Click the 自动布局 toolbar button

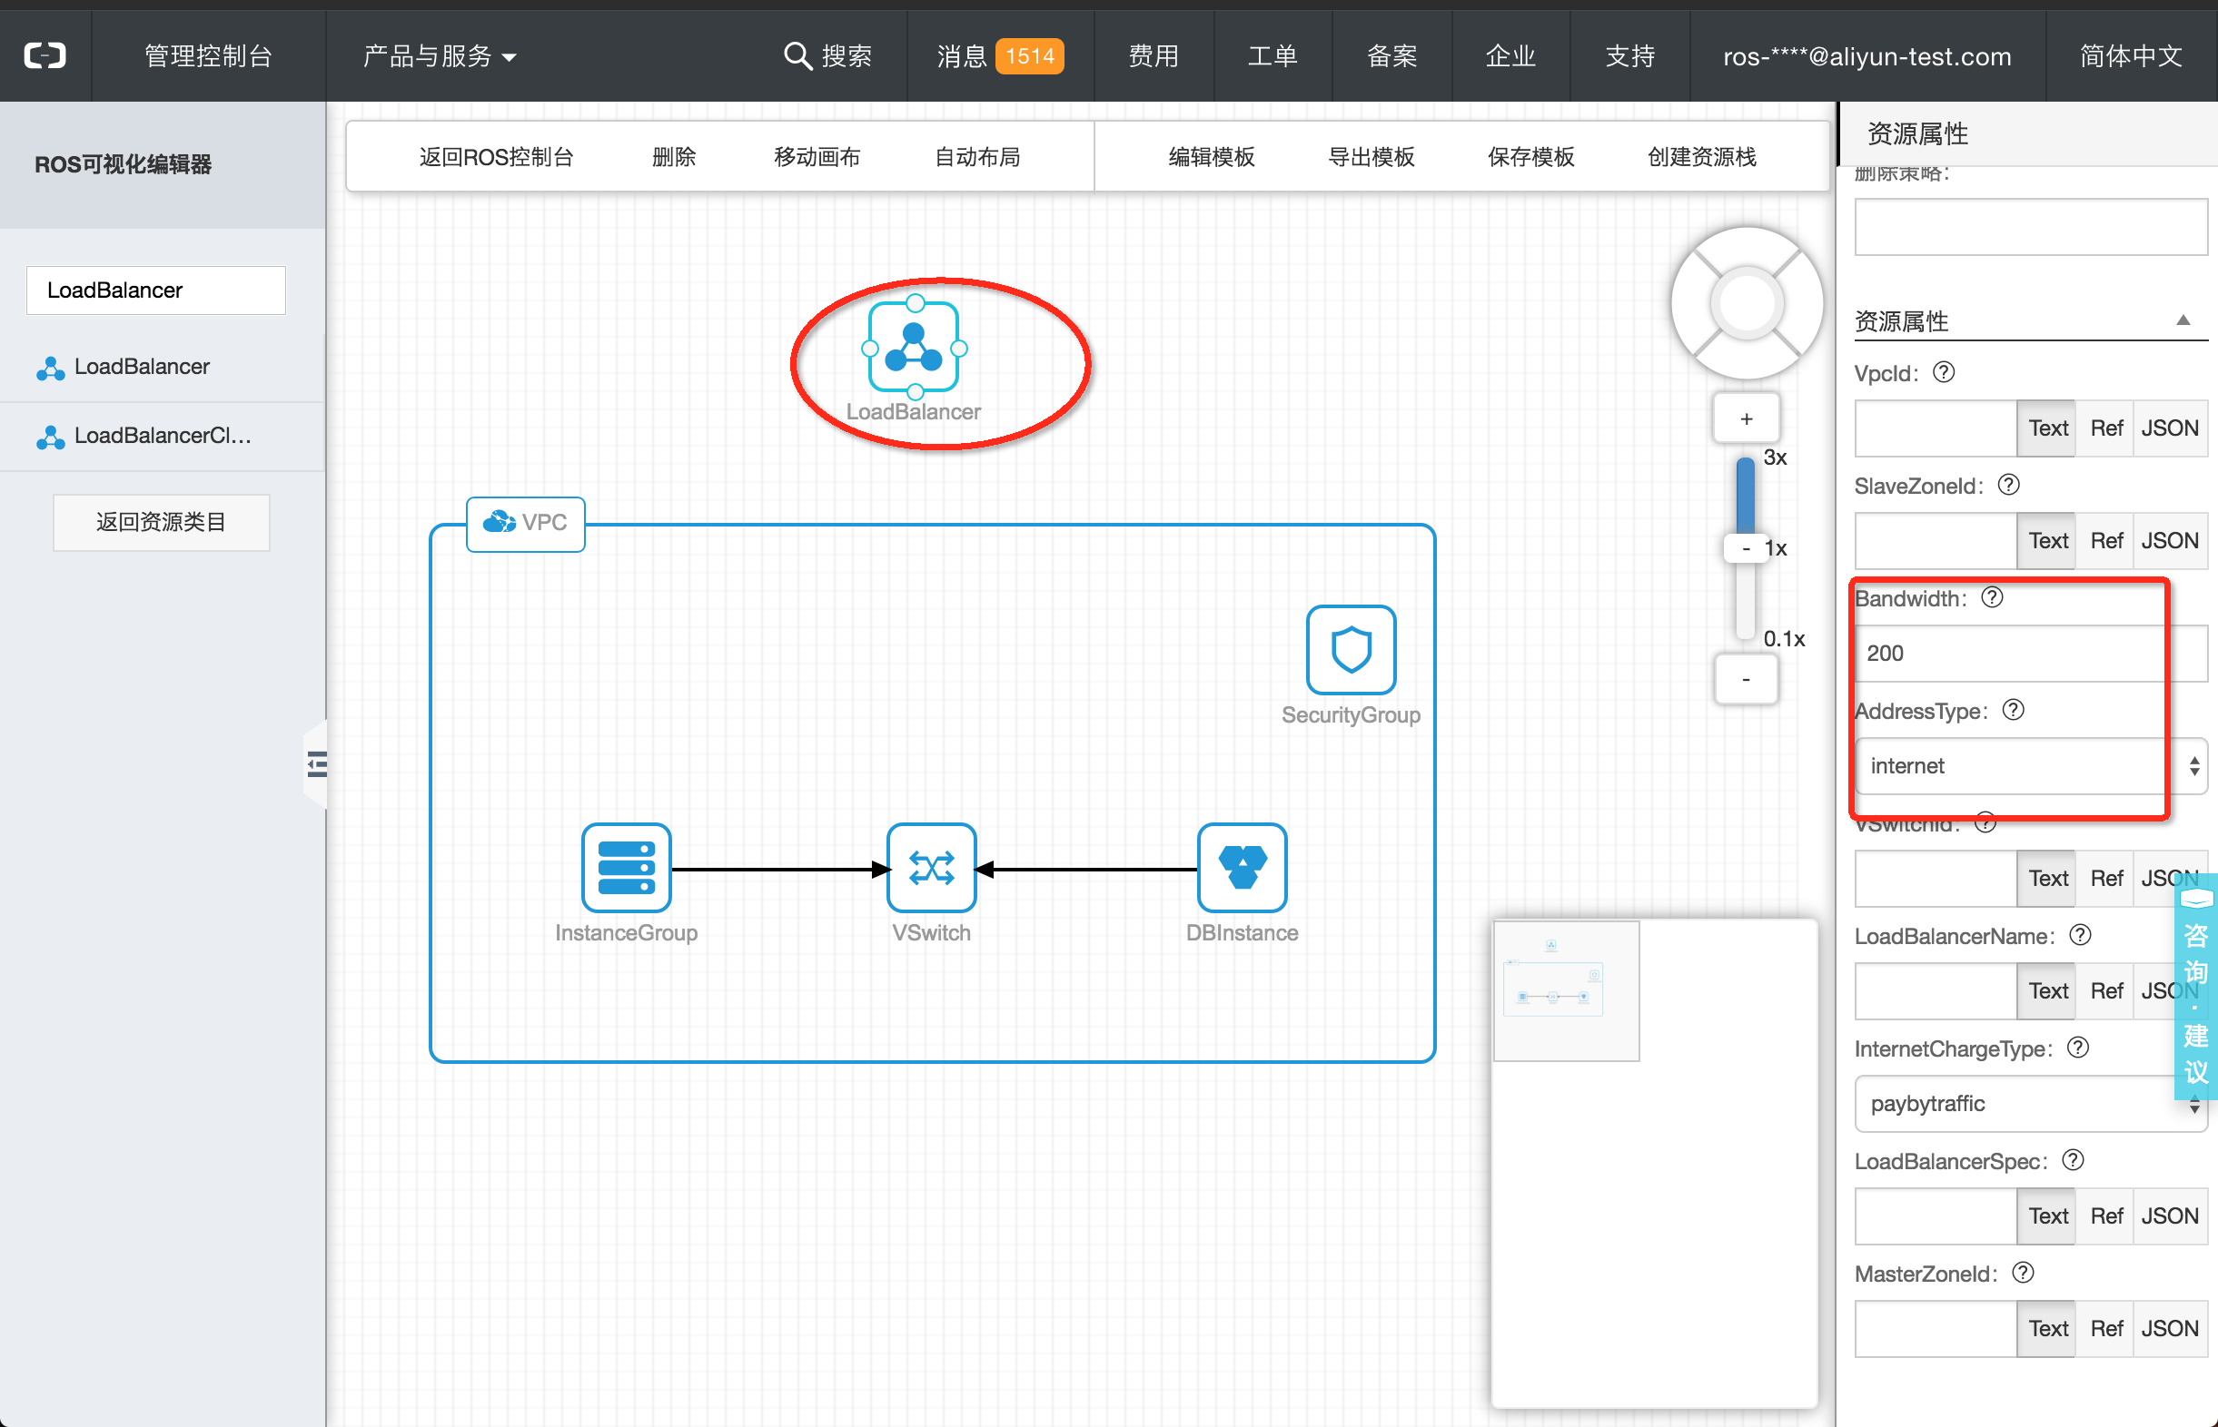point(977,157)
